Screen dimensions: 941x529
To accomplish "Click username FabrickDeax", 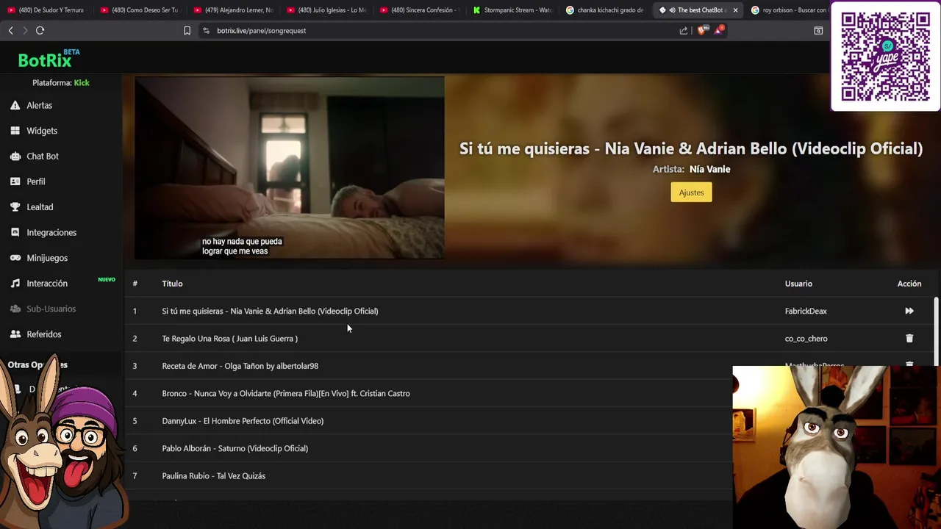I will (x=806, y=311).
